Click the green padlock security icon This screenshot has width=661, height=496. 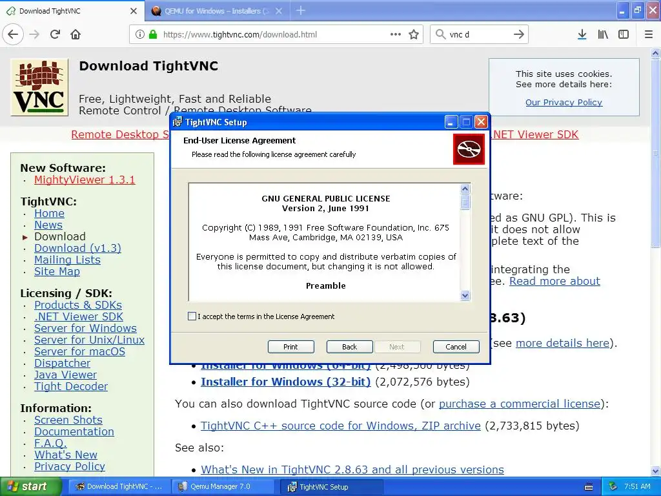pos(153,35)
